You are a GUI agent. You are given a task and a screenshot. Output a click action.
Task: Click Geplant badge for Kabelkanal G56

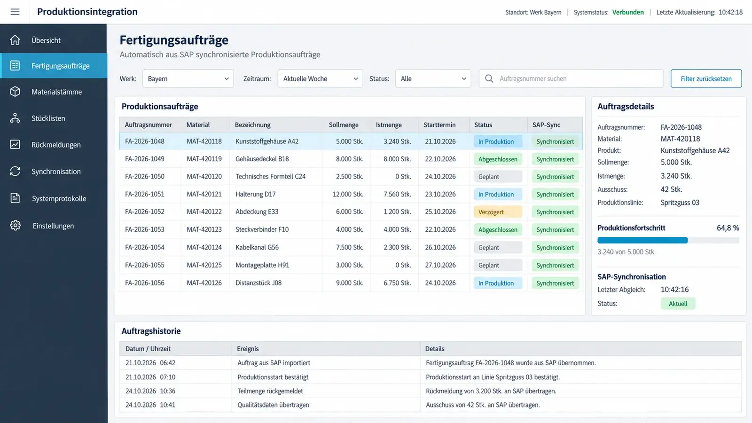pyautogui.click(x=498, y=247)
